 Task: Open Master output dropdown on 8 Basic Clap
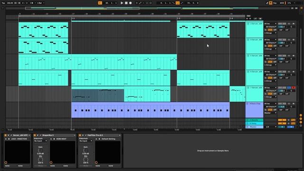270,113
